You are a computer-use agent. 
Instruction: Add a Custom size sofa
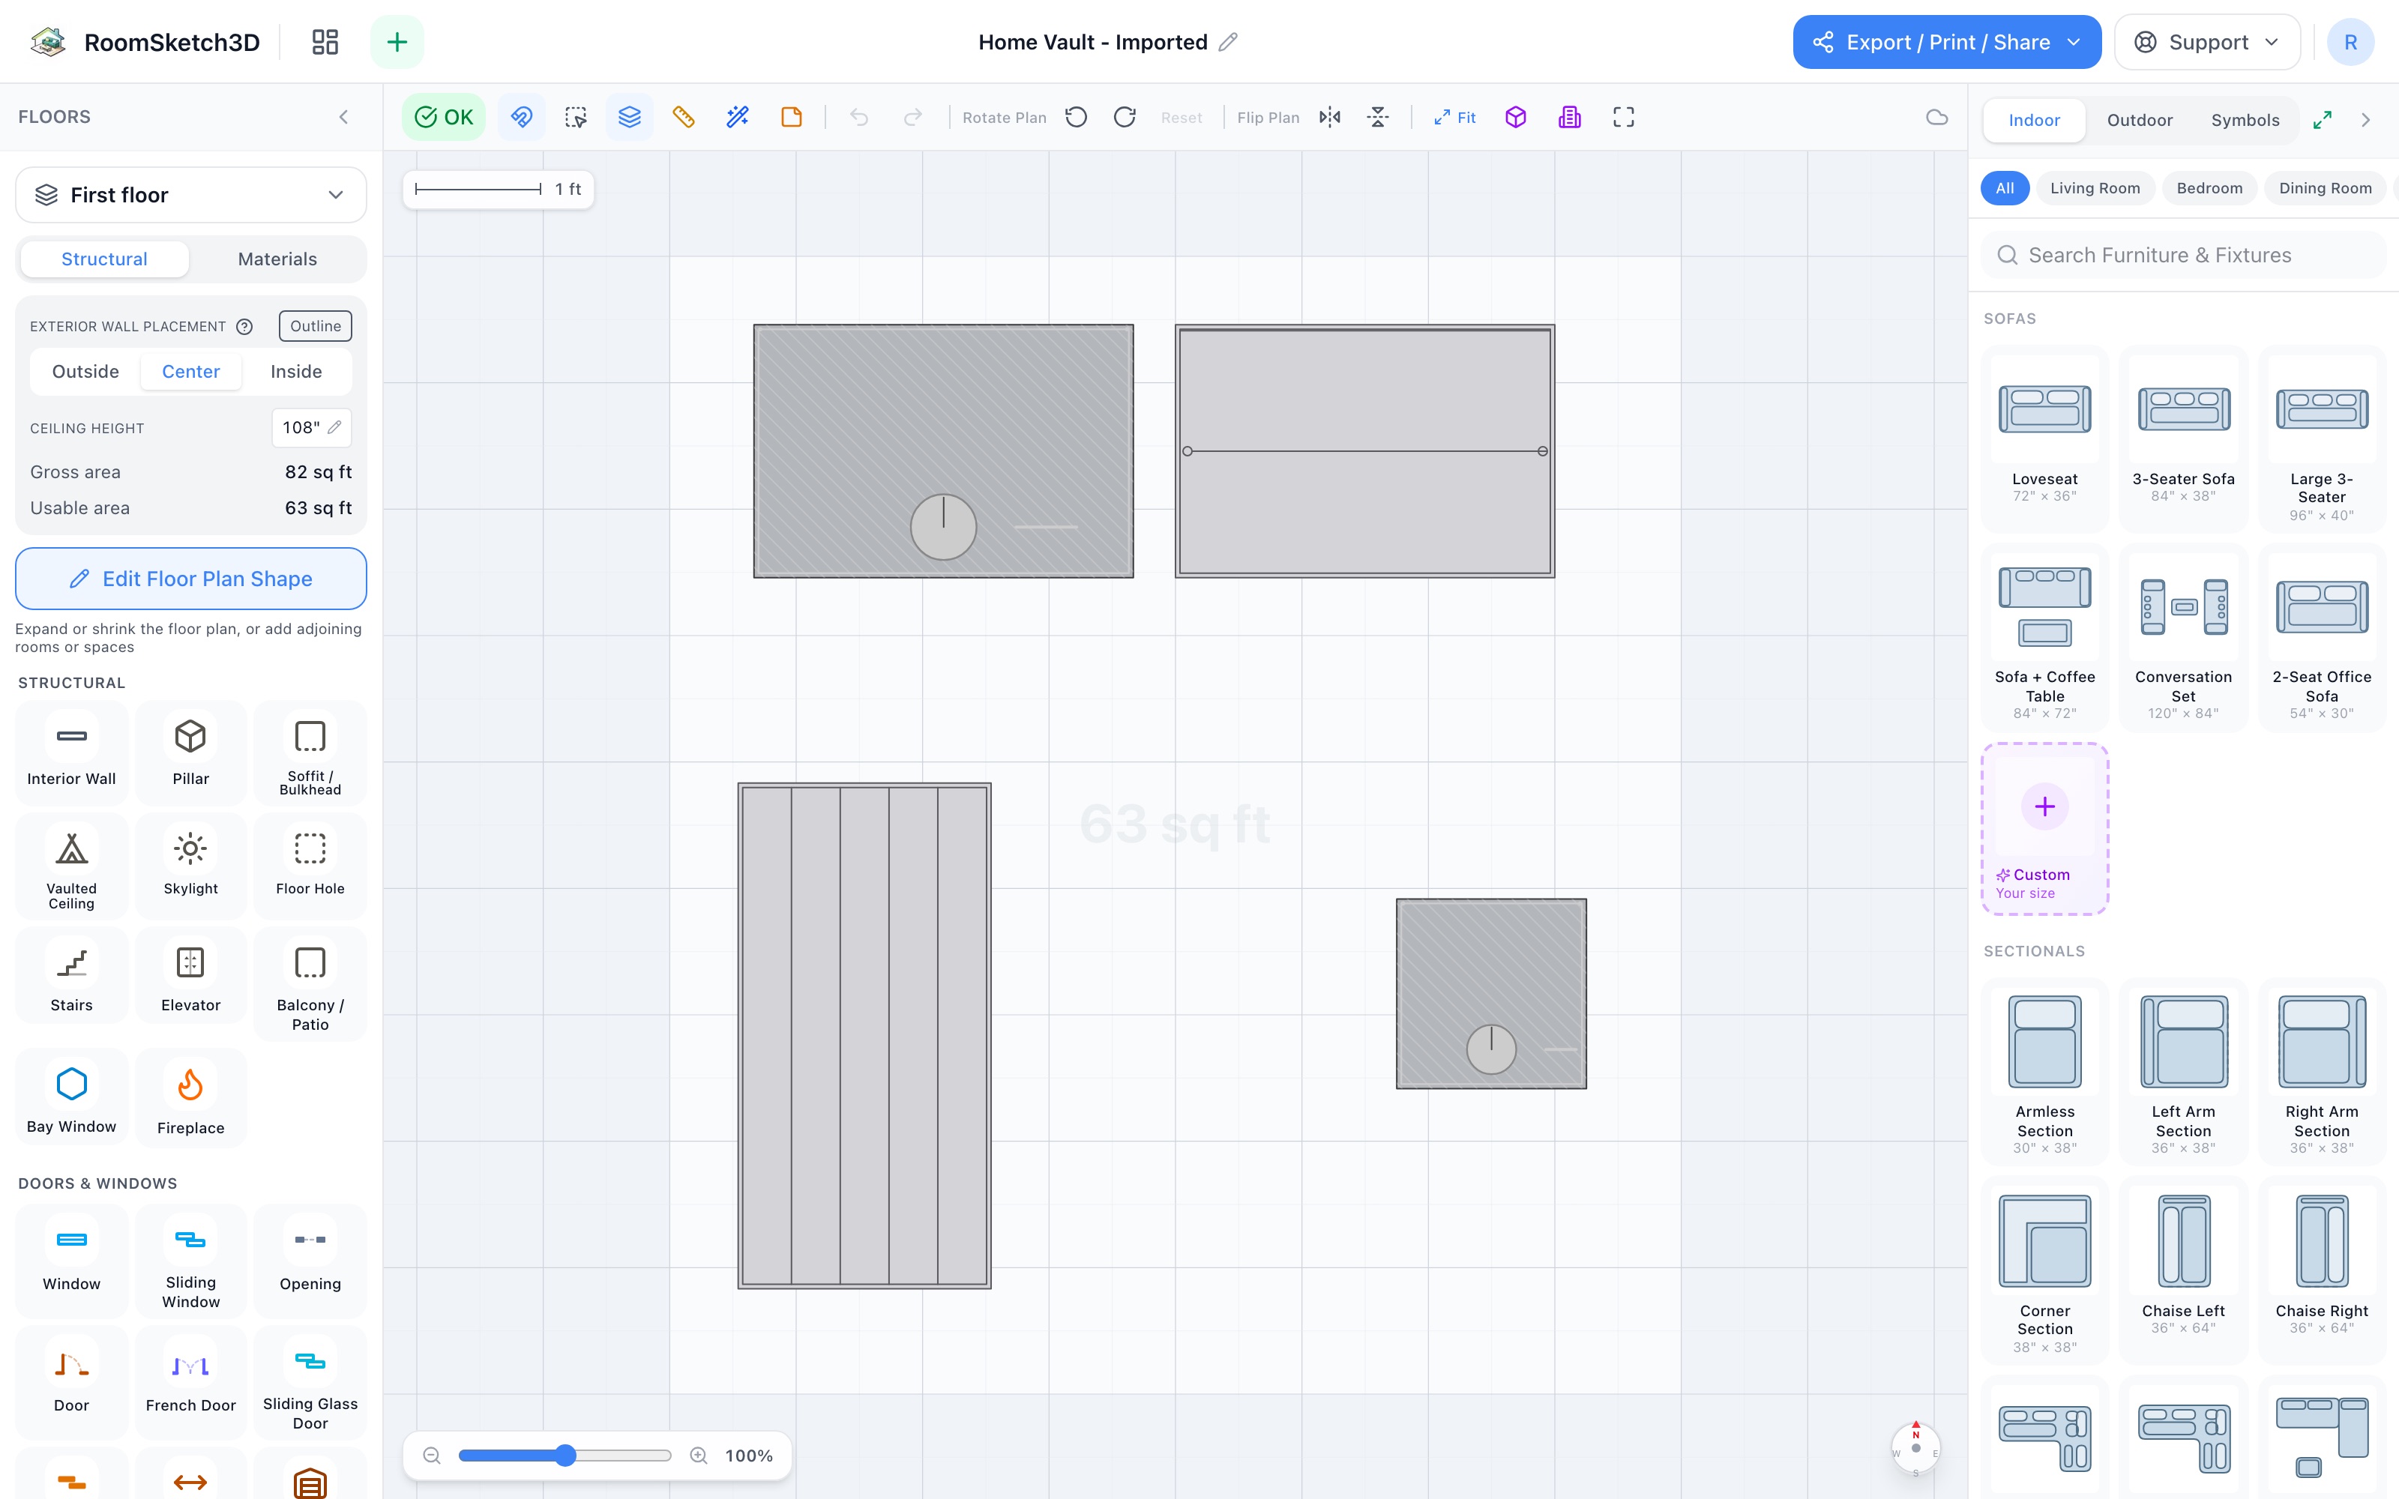point(2044,829)
